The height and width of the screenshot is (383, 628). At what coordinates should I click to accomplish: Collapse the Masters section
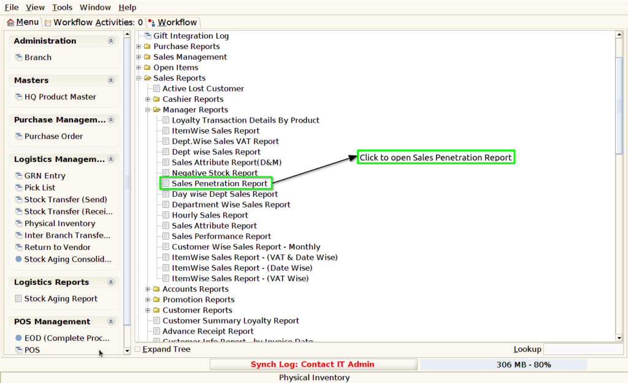point(111,80)
